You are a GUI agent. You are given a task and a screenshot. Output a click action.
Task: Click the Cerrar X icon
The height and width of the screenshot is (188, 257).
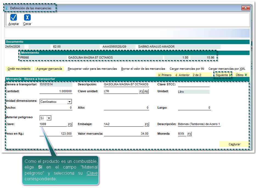coord(27,17)
